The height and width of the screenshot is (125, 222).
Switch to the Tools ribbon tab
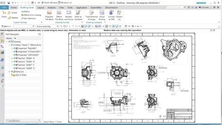point(70,8)
